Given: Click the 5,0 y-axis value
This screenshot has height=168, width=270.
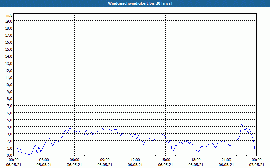Looking at the screenshot, I should click(10, 120).
